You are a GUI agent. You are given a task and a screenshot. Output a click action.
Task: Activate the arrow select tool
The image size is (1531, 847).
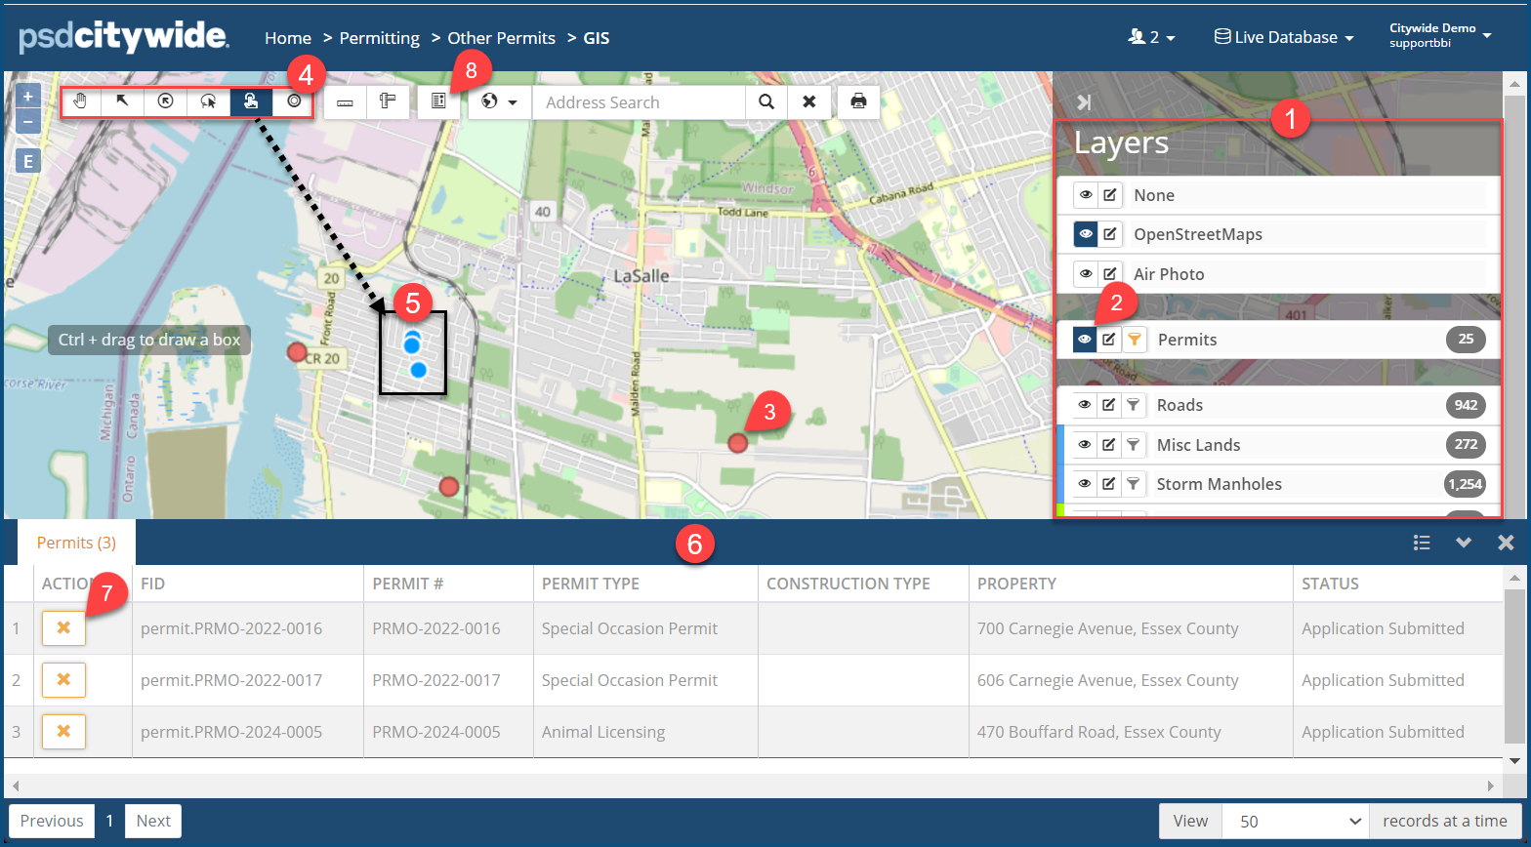pos(123,101)
